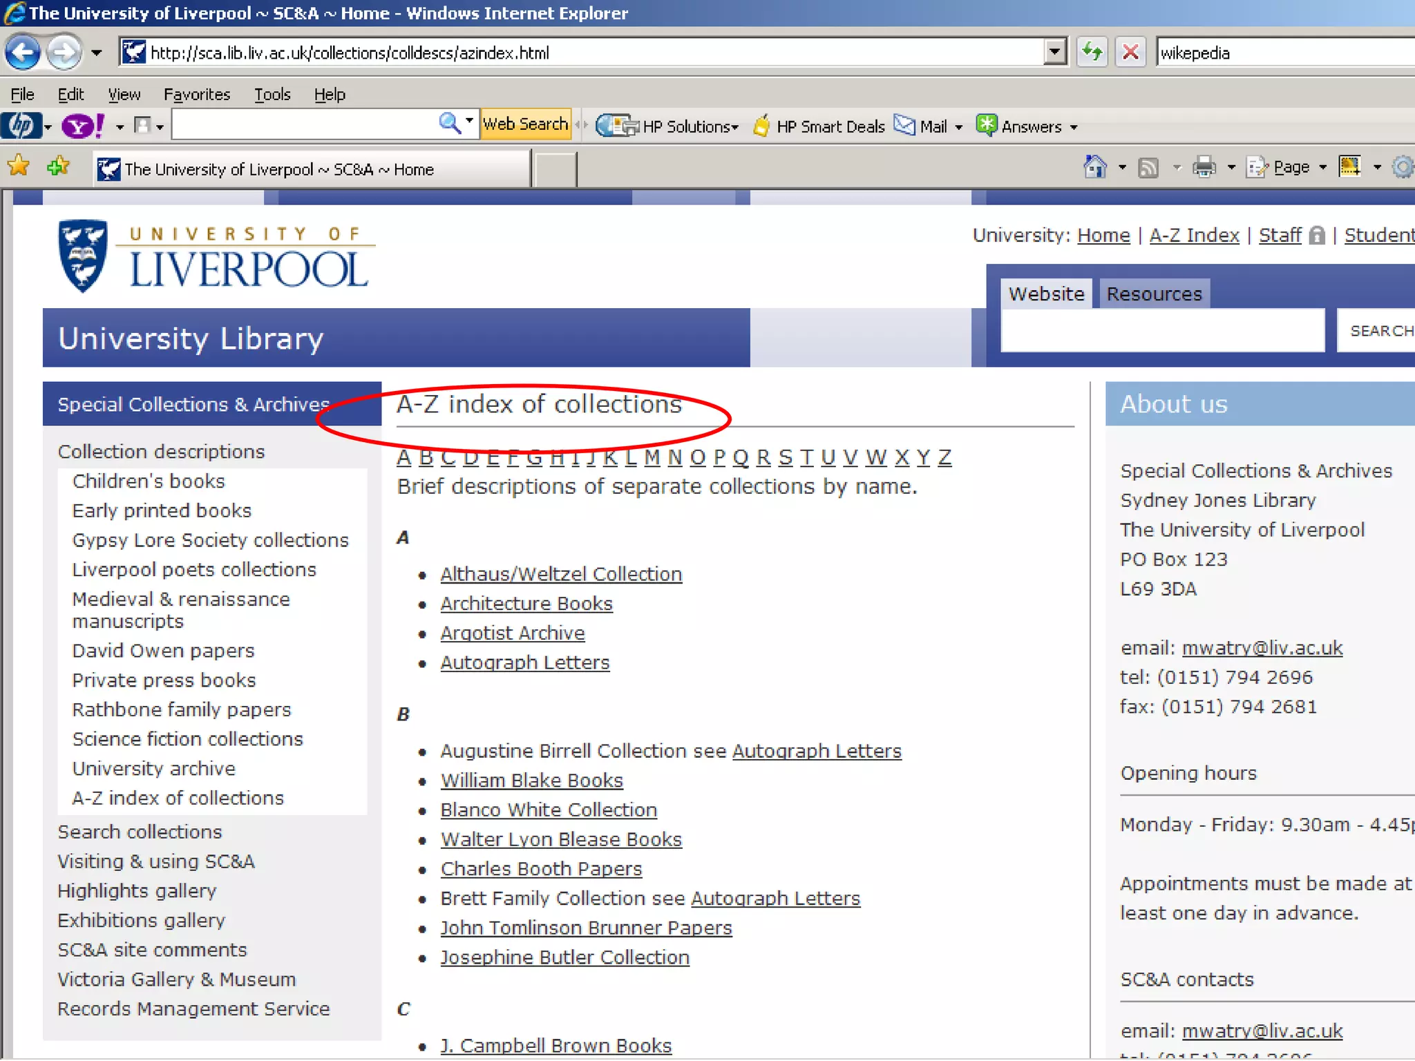Open the William Blake Books link

coord(531,781)
